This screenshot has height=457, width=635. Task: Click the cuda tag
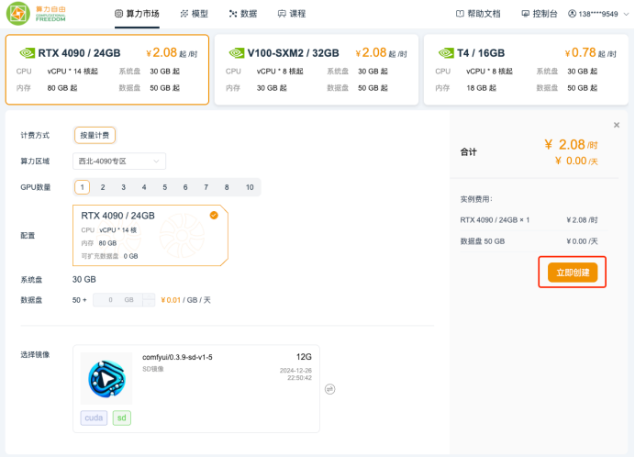(x=94, y=418)
